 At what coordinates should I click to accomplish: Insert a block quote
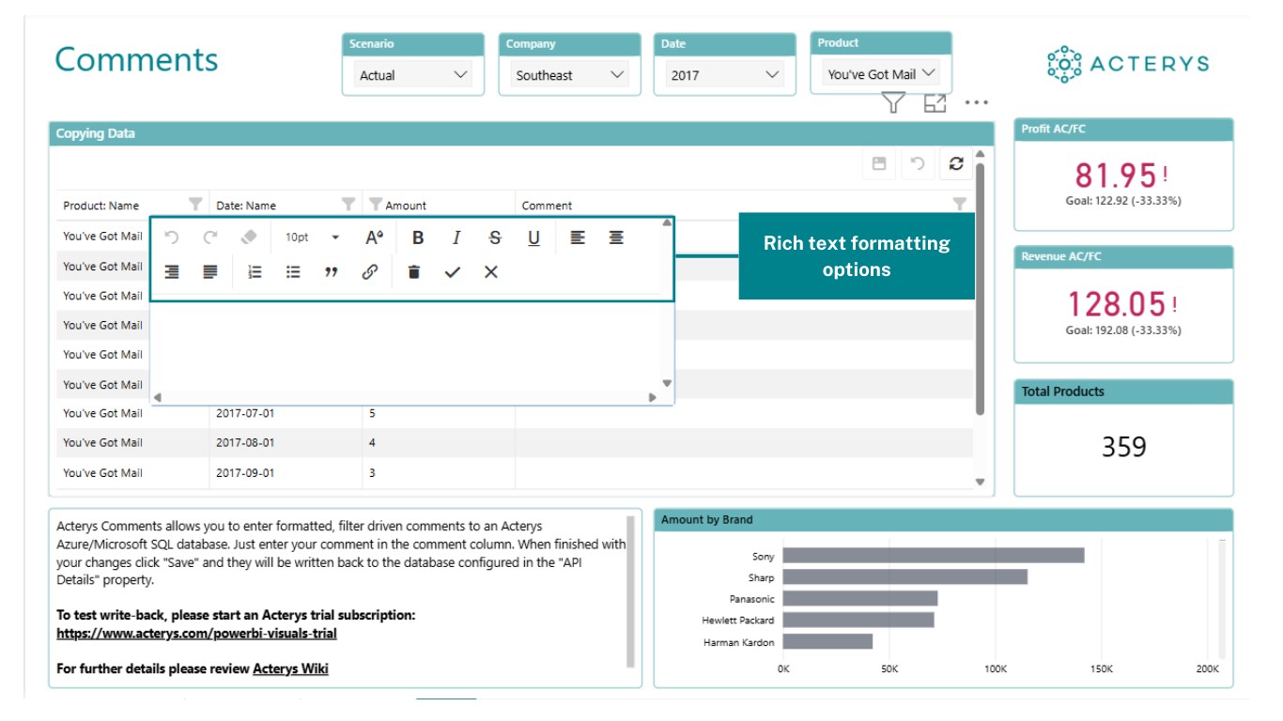tap(331, 271)
